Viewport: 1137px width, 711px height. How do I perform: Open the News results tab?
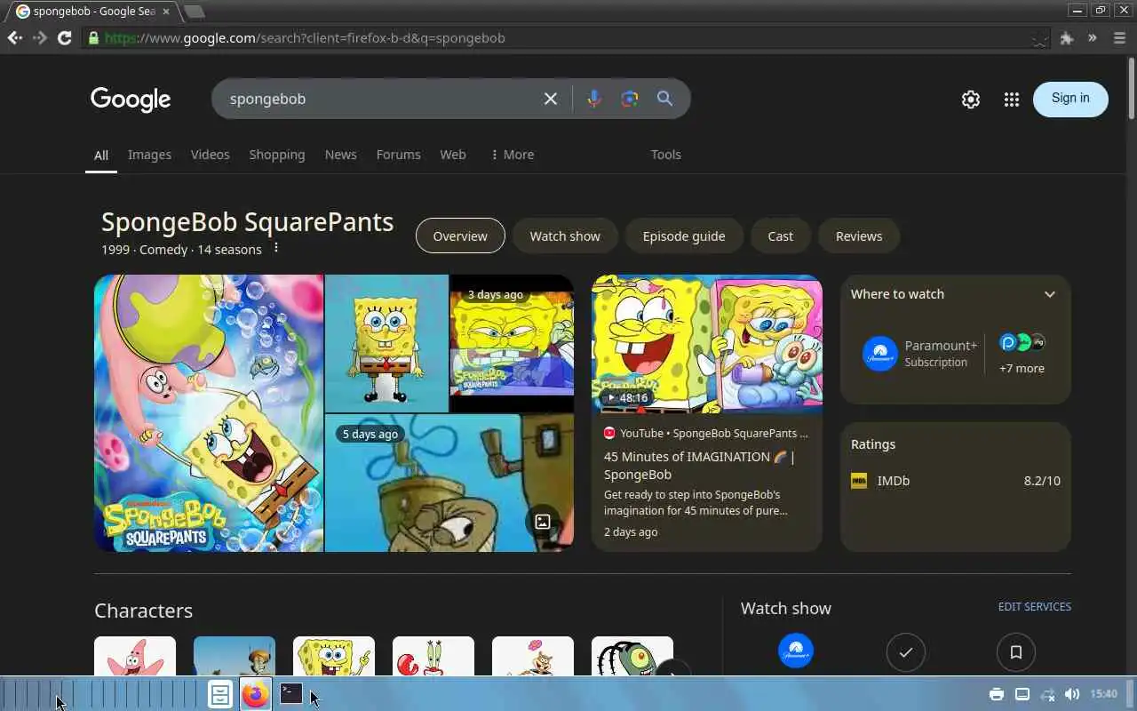(340, 155)
